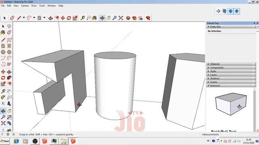
Task: Open the Rectangle shape dropdown arrow
Action: [x=44, y=18]
